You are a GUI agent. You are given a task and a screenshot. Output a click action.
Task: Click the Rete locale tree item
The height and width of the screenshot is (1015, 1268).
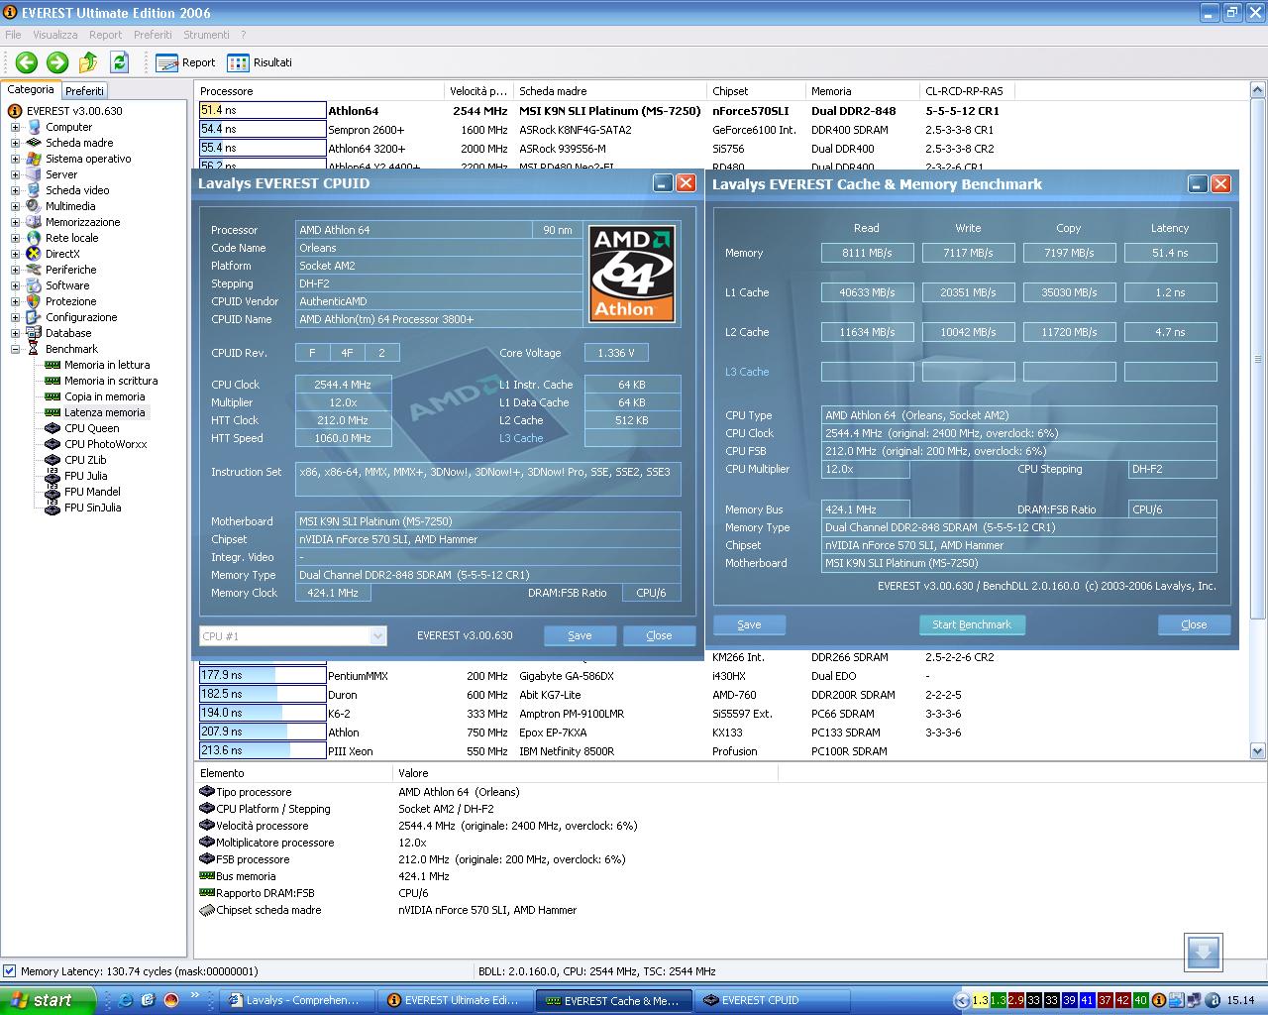click(x=71, y=238)
